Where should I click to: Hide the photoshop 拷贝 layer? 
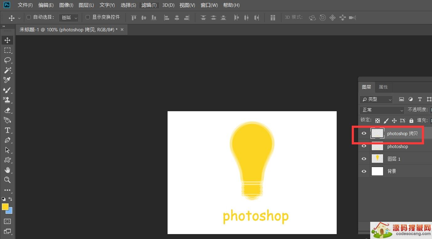364,133
